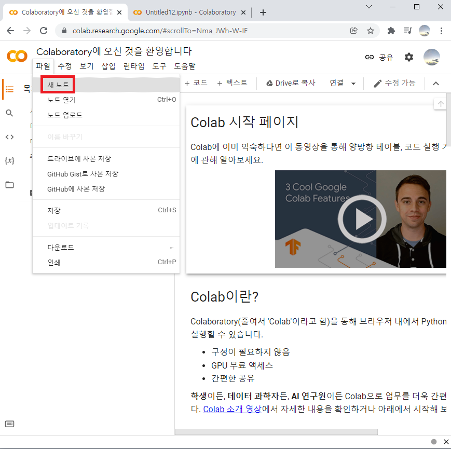Bookmark this page with star icon
This screenshot has width=451, height=449.
pos(371,31)
